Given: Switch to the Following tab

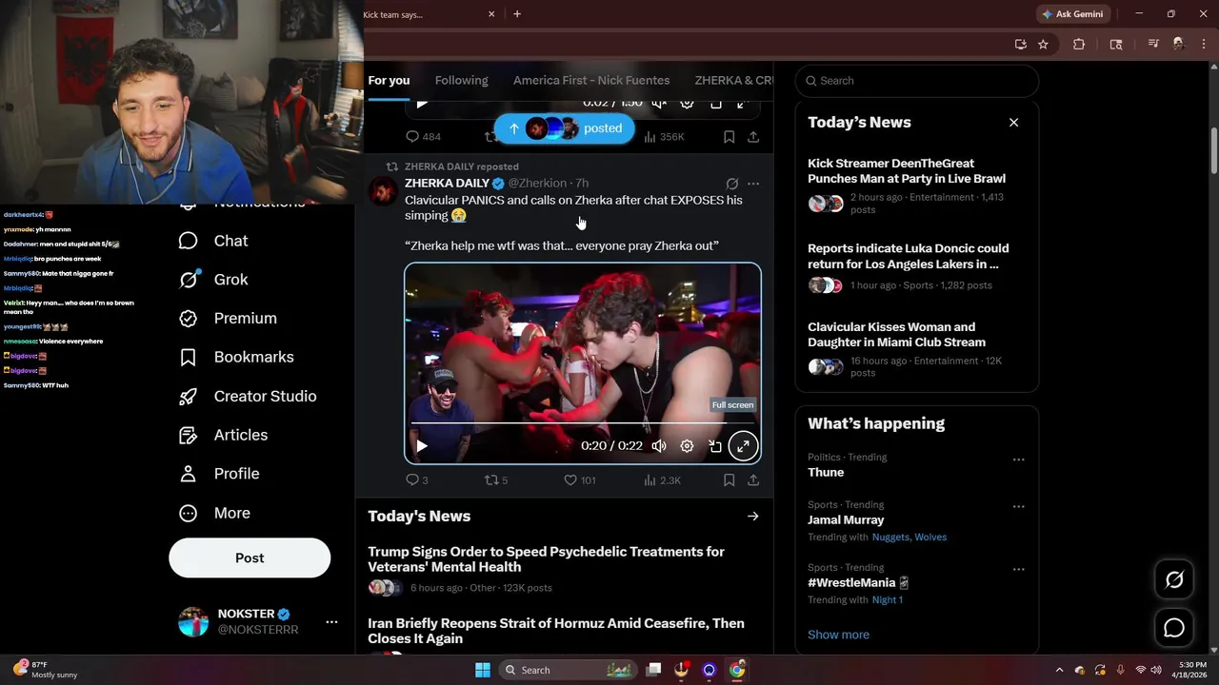Looking at the screenshot, I should (461, 81).
